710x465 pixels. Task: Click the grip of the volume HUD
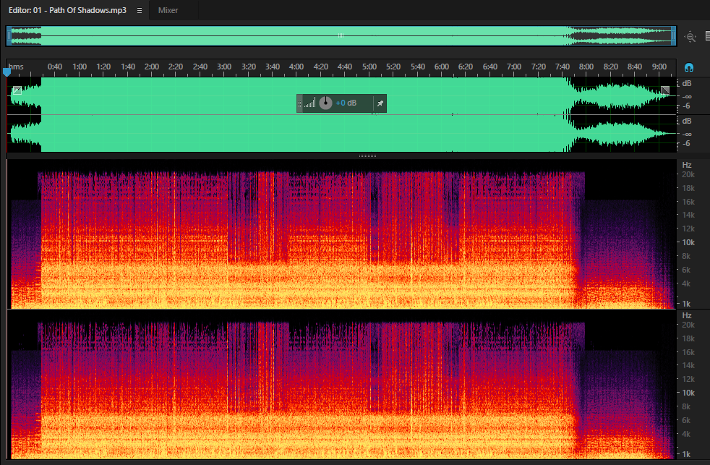(x=299, y=103)
